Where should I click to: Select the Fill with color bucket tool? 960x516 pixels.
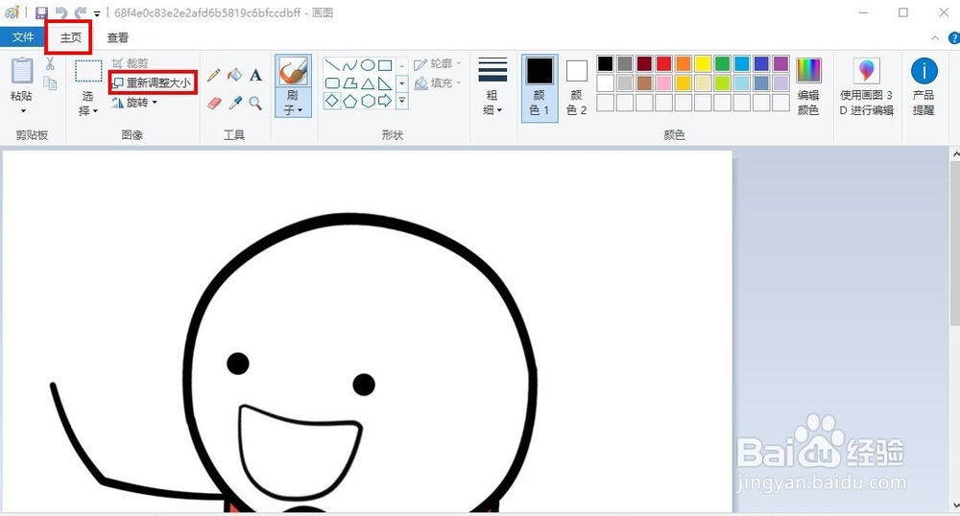point(235,75)
